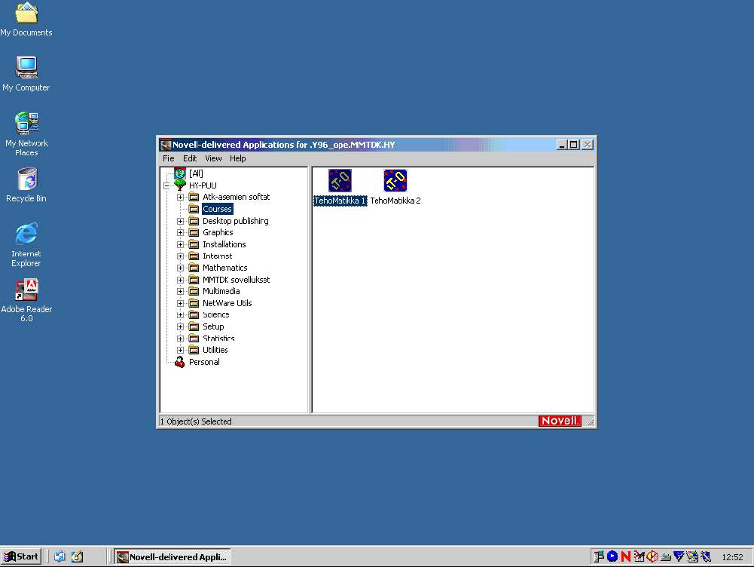Expand the Setup folder
Viewport: 754px width, 567px height.
(180, 326)
